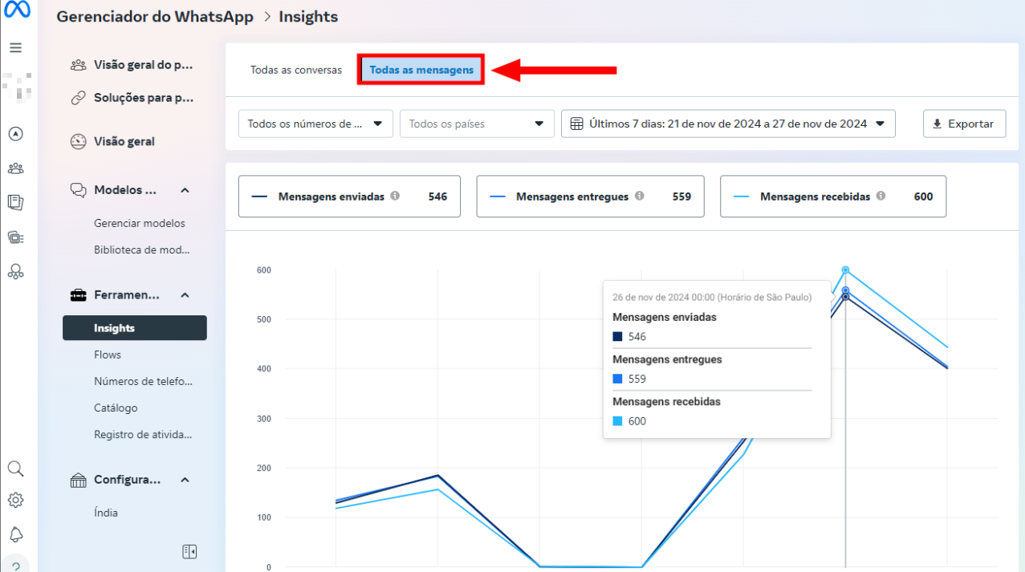Open the Todos os países dropdown
The width and height of the screenshot is (1025, 572).
point(477,124)
